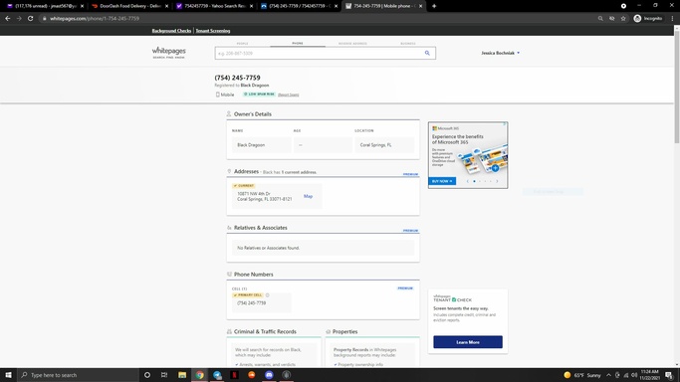Screen dimensions: 680x382
Task: Switch to the Yahoo mail unread tab
Action: coord(46,6)
